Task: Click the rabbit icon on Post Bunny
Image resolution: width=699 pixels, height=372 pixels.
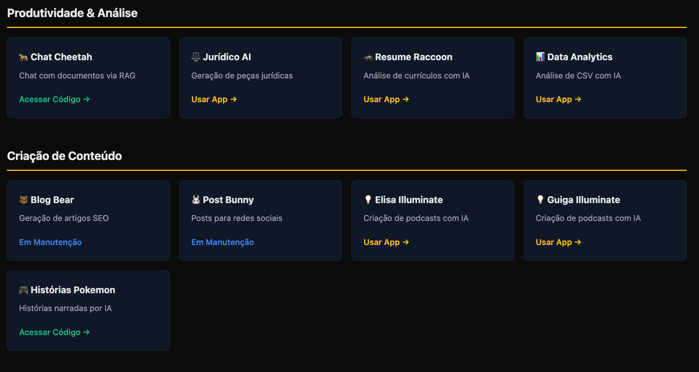Action: 196,200
